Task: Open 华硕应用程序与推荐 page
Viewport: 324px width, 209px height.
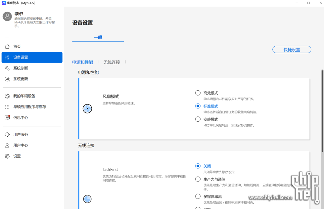Action: [x=32, y=107]
